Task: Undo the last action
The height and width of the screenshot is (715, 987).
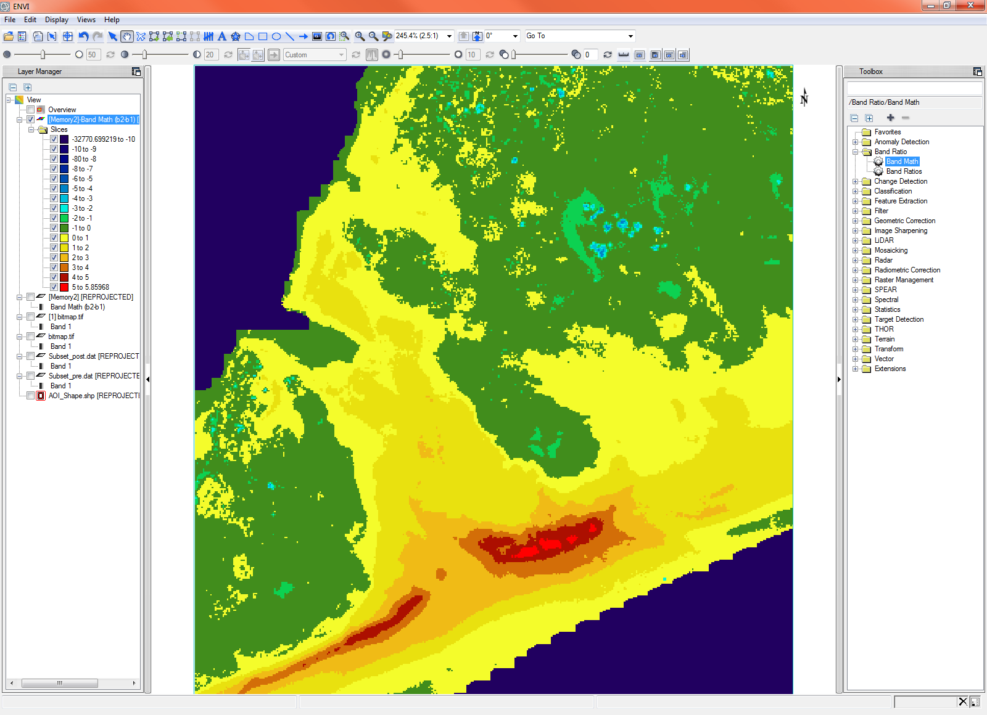Action: click(x=83, y=36)
